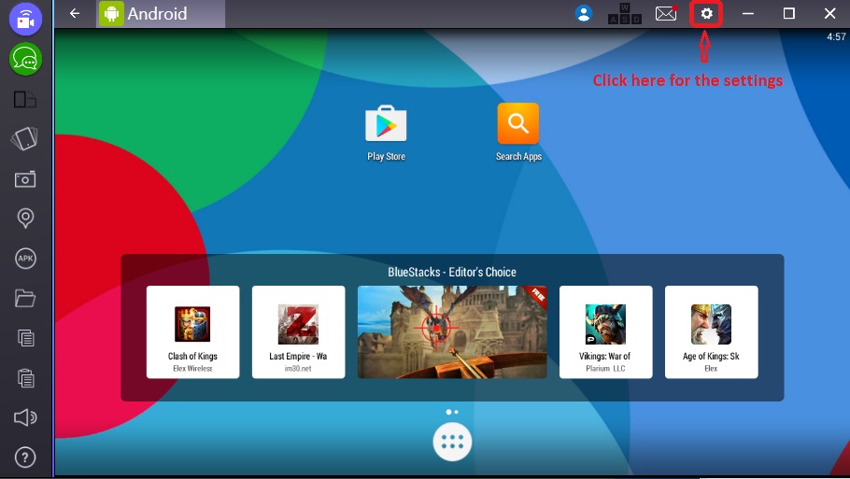Maximize the BlueStacks window
The image size is (850, 479).
point(788,14)
